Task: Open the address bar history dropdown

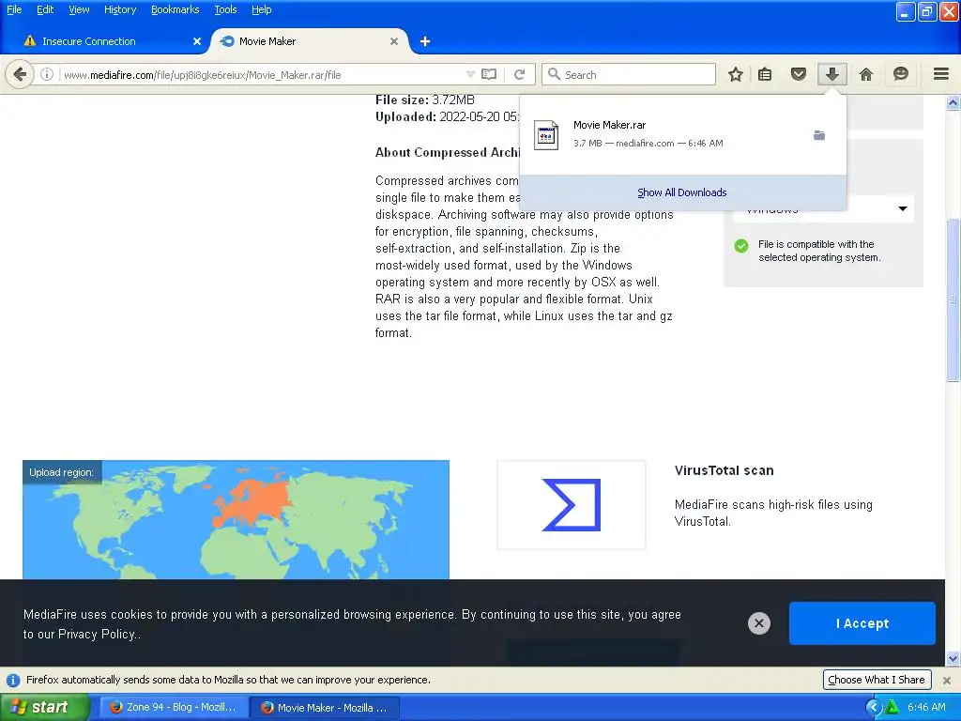Action: [x=470, y=75]
